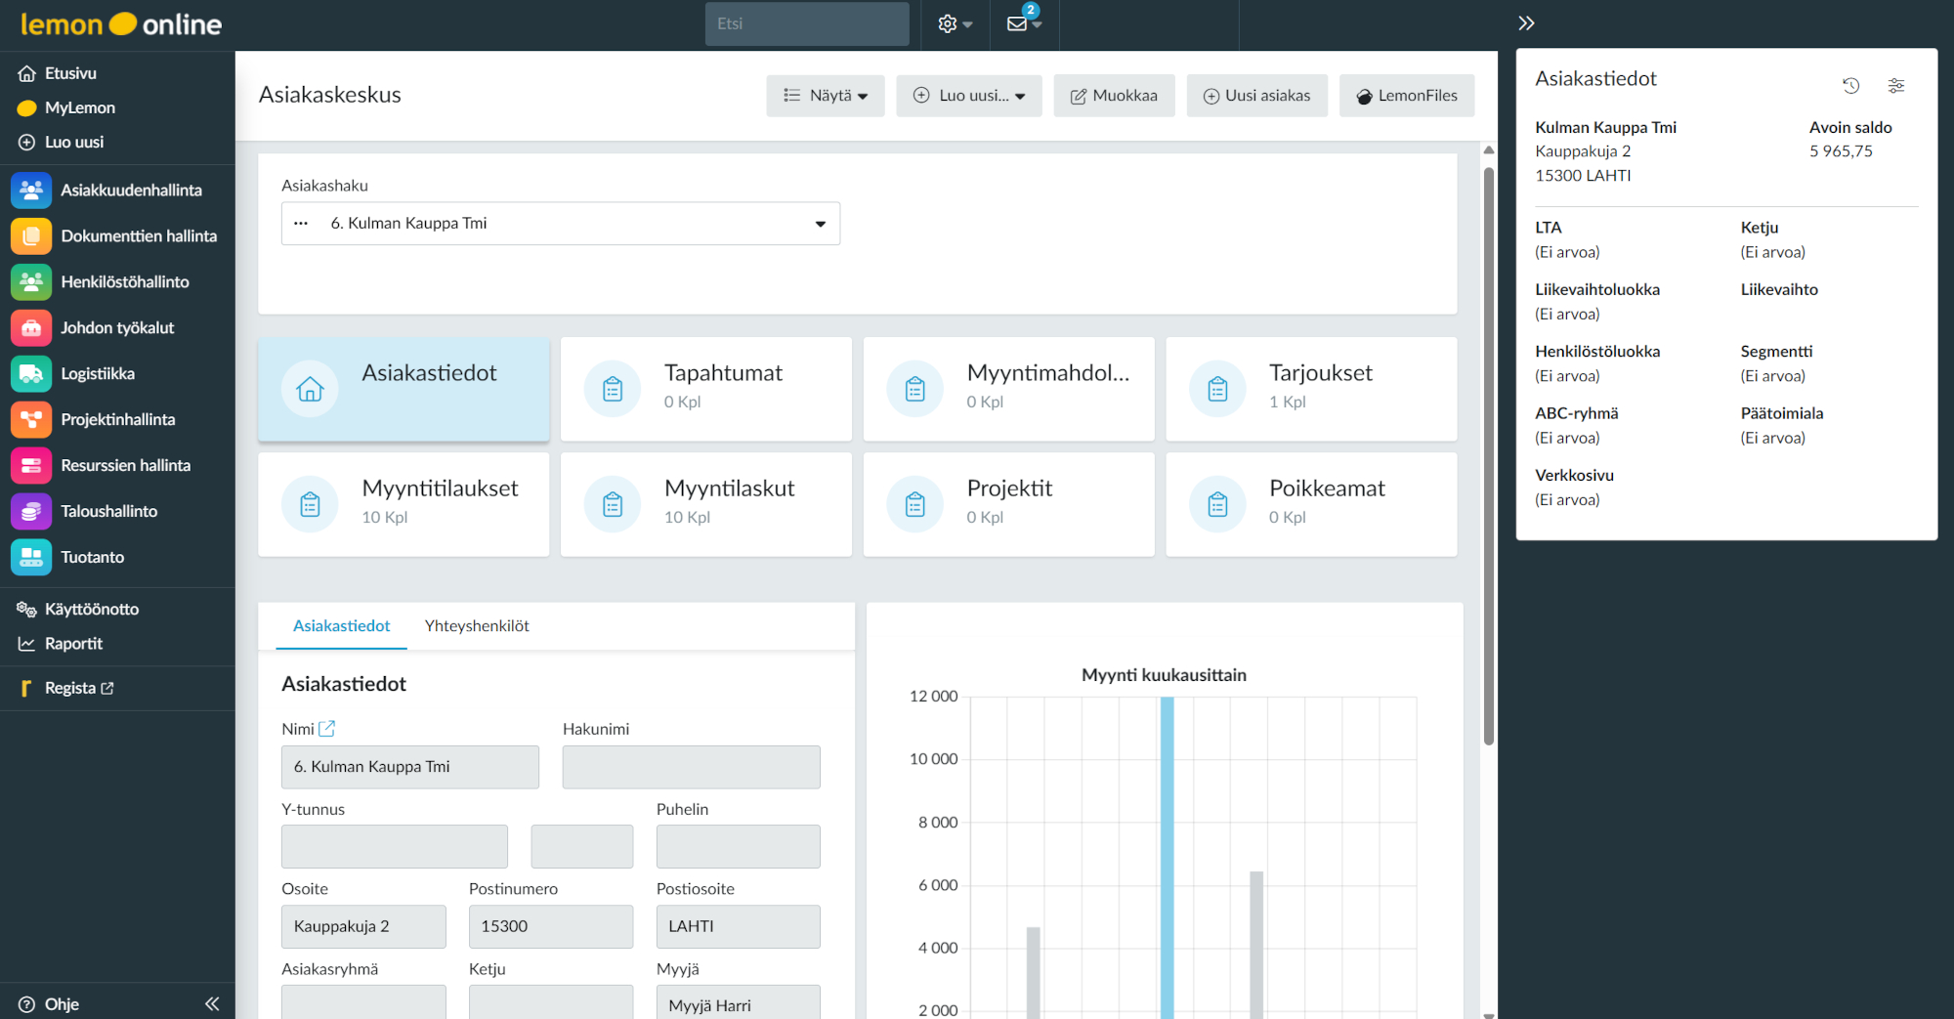
Task: Open the field settings icon in Asiakastiedot panel
Action: point(1896,86)
